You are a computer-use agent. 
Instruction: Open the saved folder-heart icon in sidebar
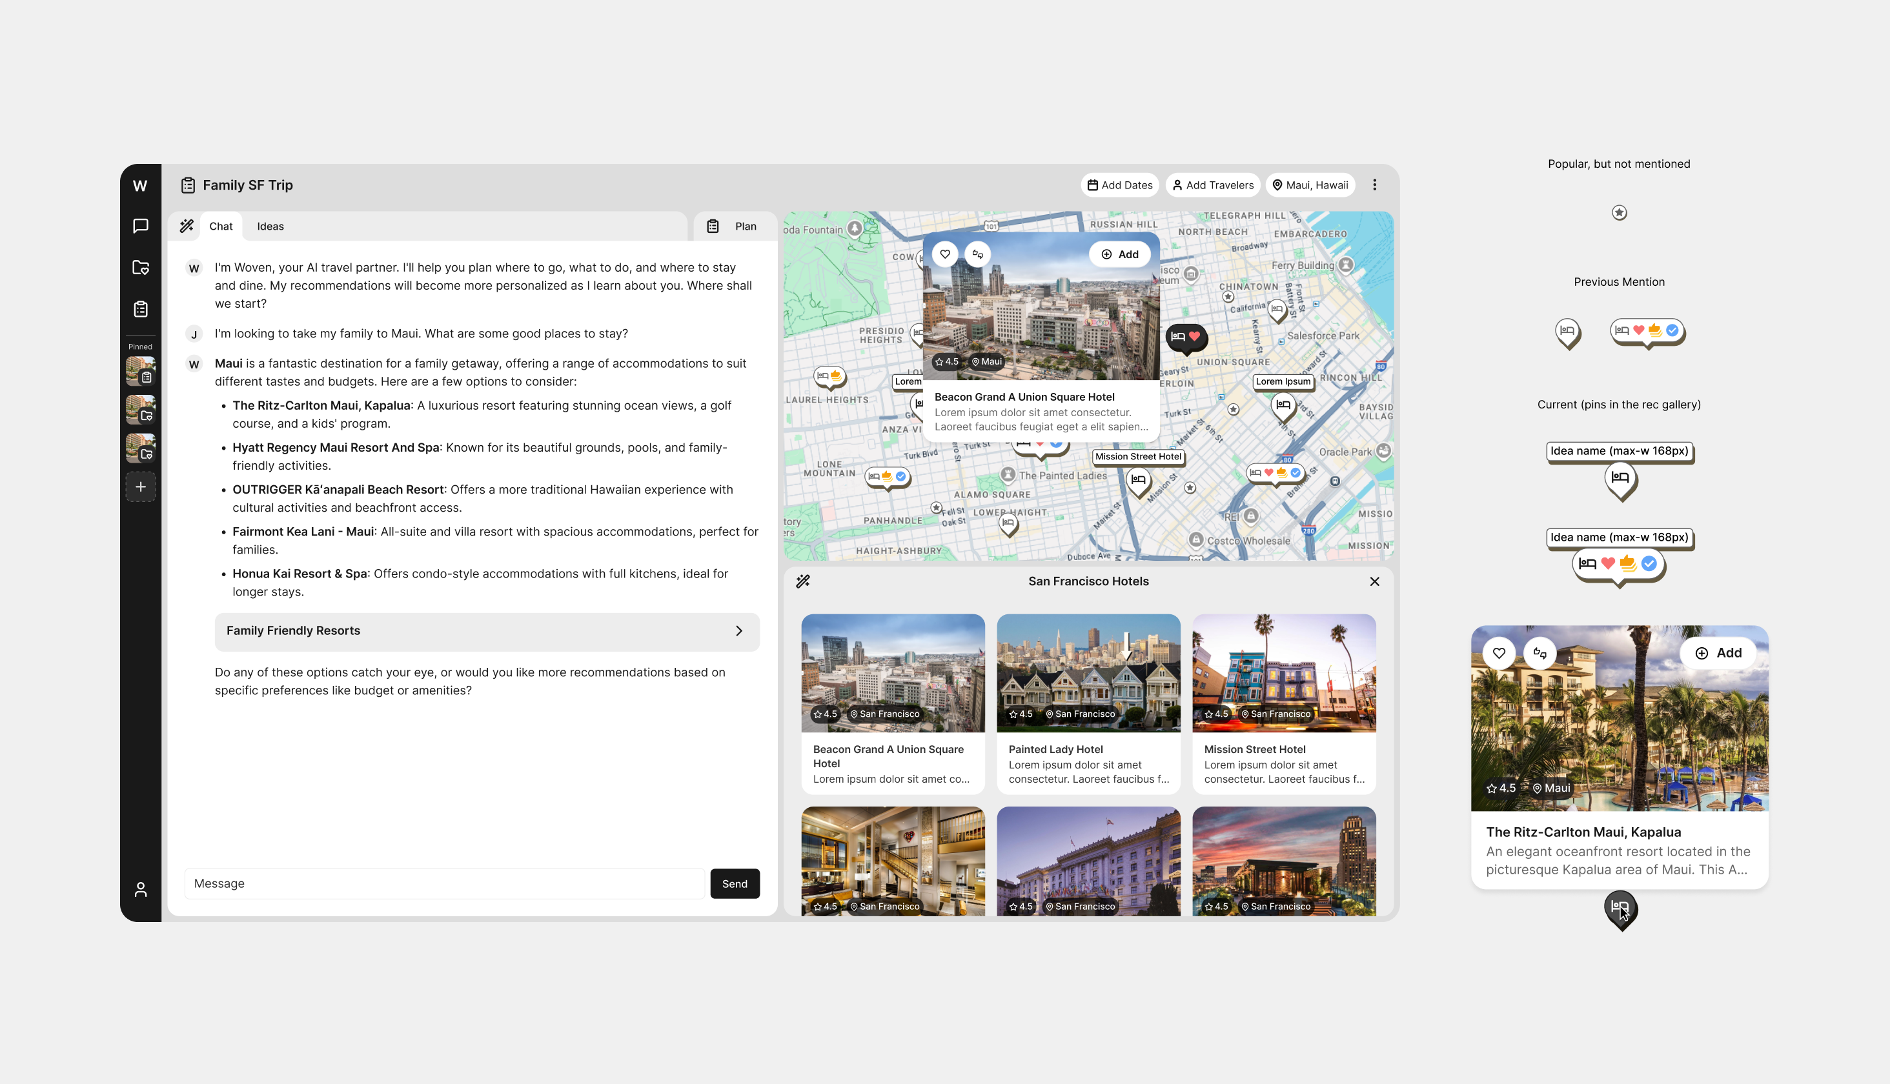pos(140,268)
